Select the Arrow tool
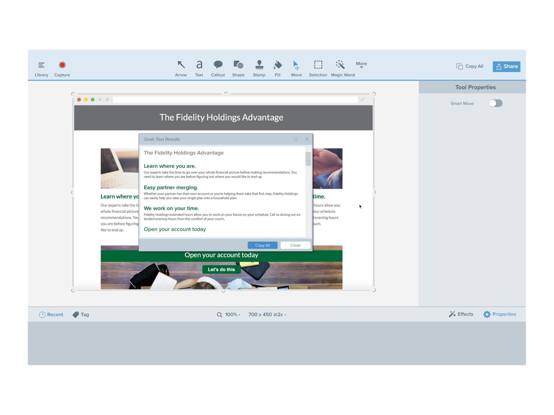This screenshot has width=554, height=415. (181, 68)
